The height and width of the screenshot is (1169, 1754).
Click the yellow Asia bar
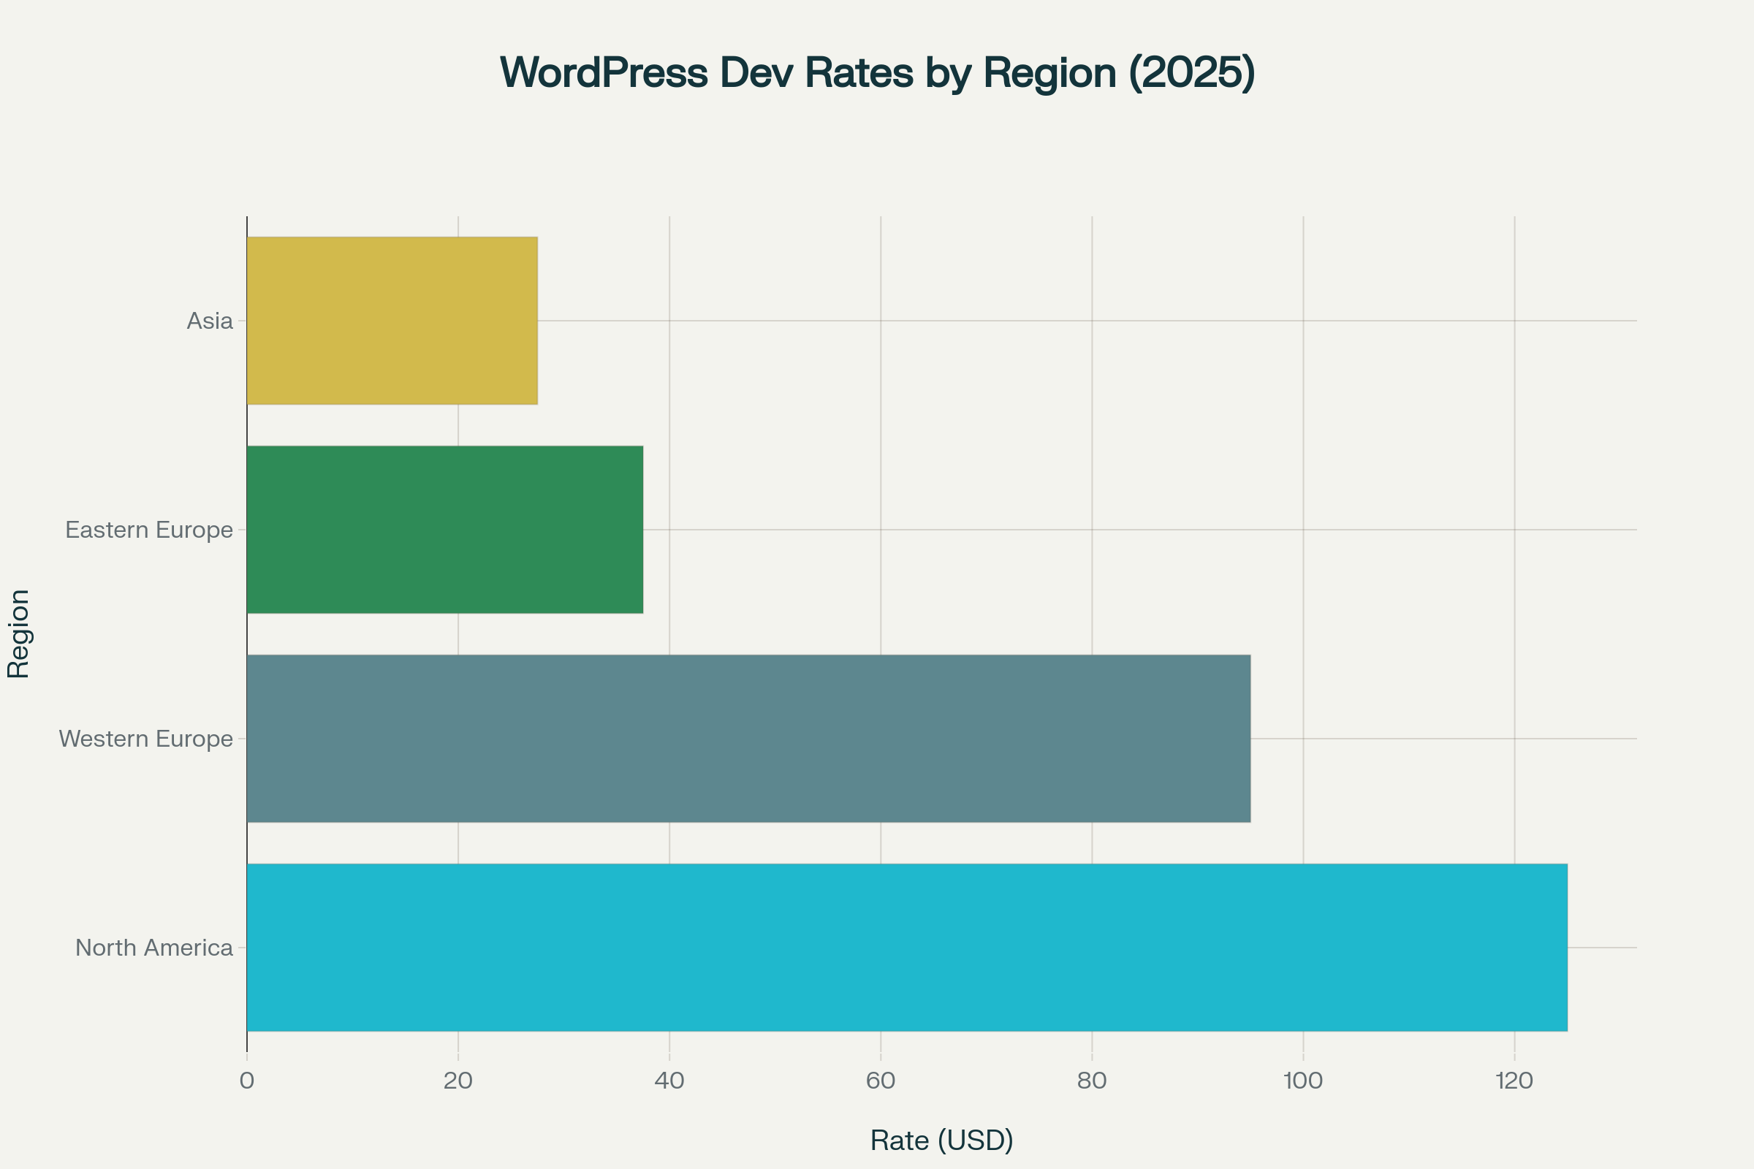[392, 321]
